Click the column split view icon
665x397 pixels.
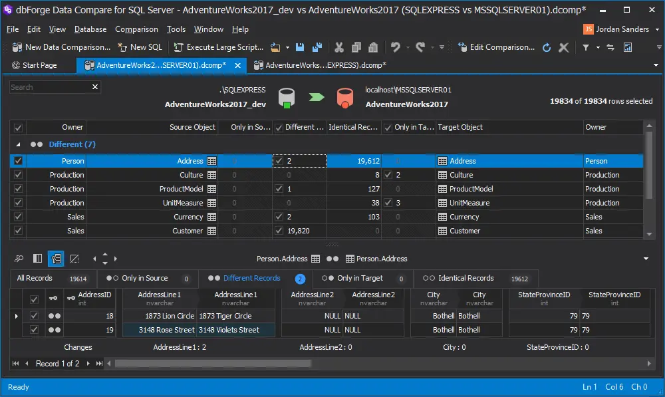(37, 258)
